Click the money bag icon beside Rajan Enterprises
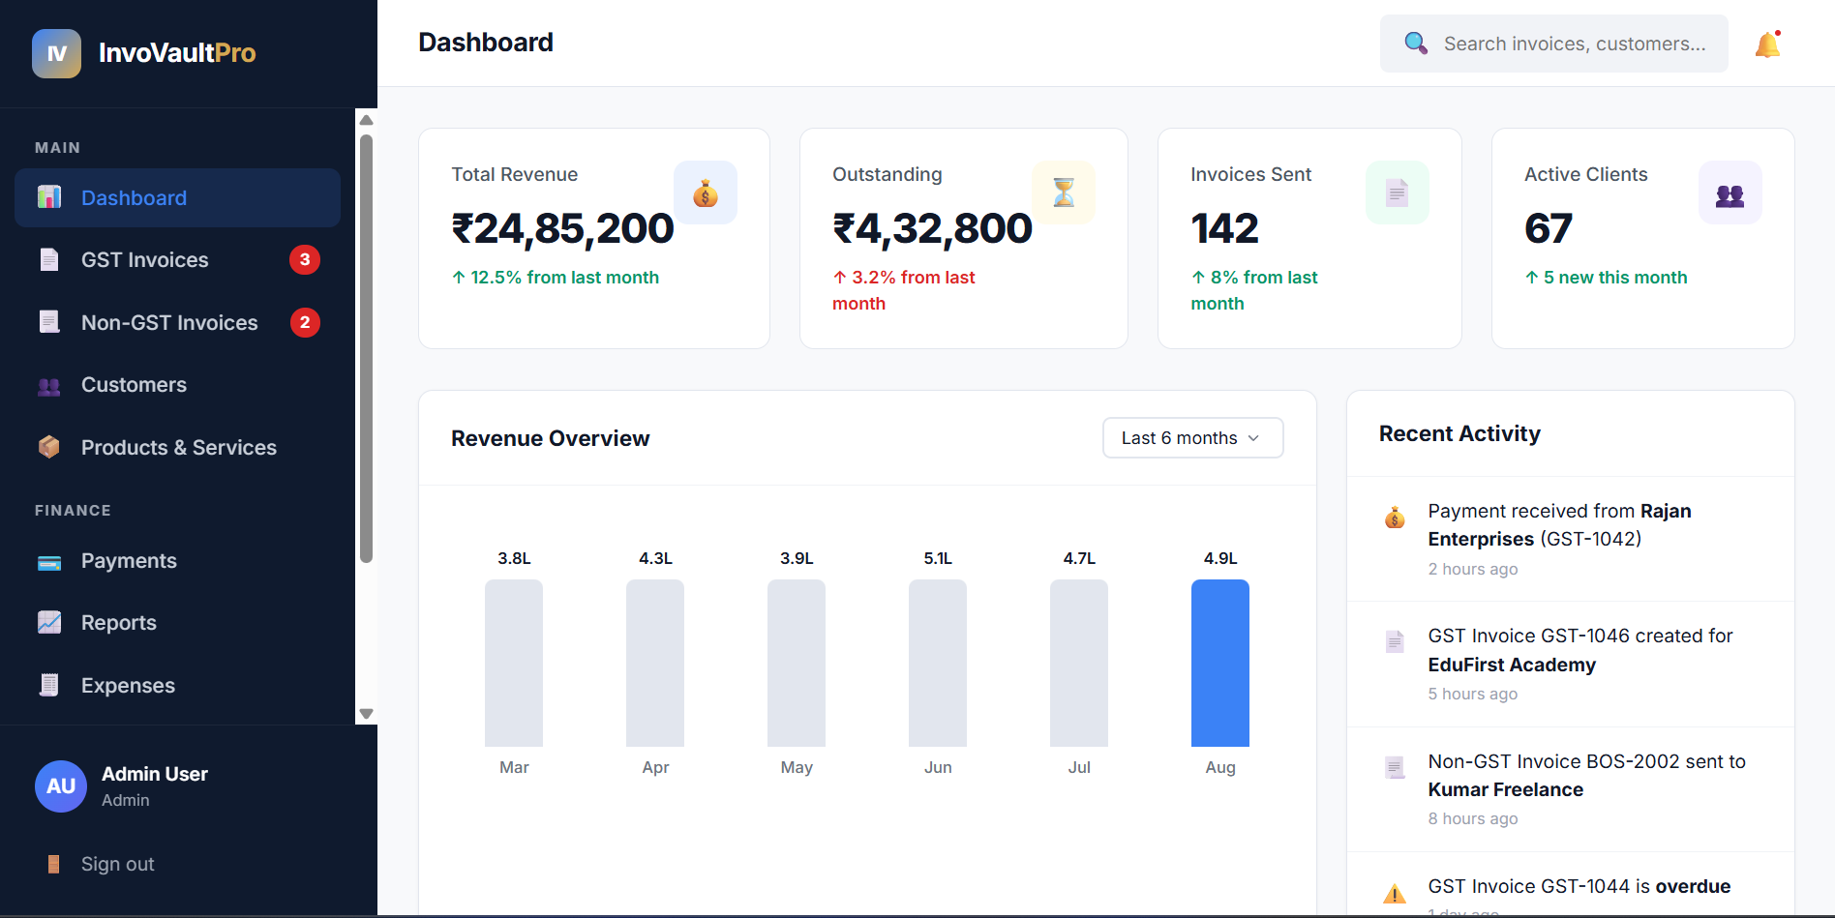The height and width of the screenshot is (918, 1835). pyautogui.click(x=1395, y=518)
